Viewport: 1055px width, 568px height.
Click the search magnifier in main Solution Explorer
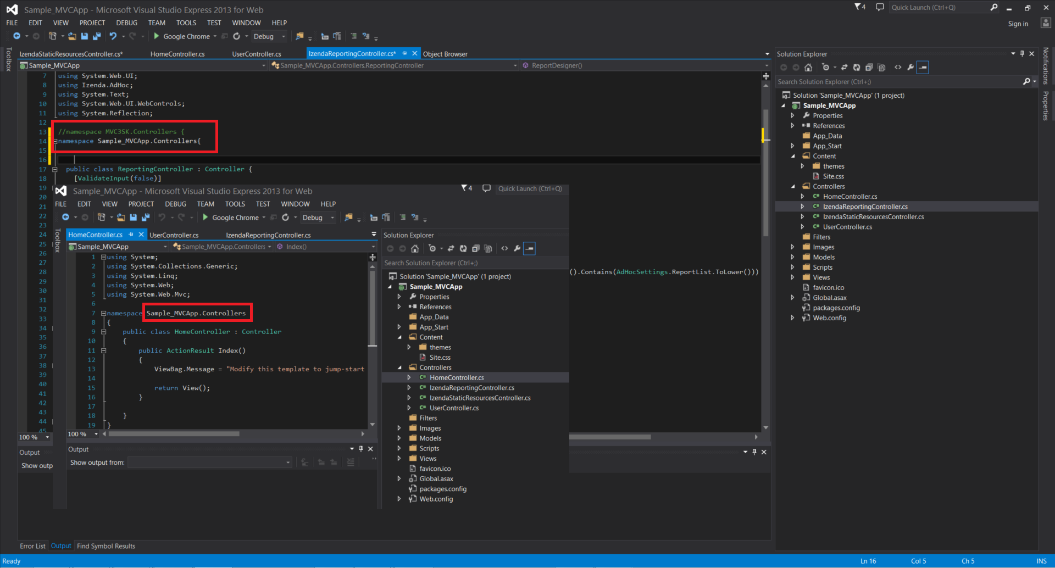click(1026, 82)
